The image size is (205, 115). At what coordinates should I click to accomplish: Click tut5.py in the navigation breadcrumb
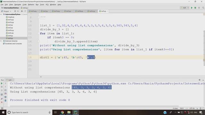pyautogui.click(x=24, y=8)
